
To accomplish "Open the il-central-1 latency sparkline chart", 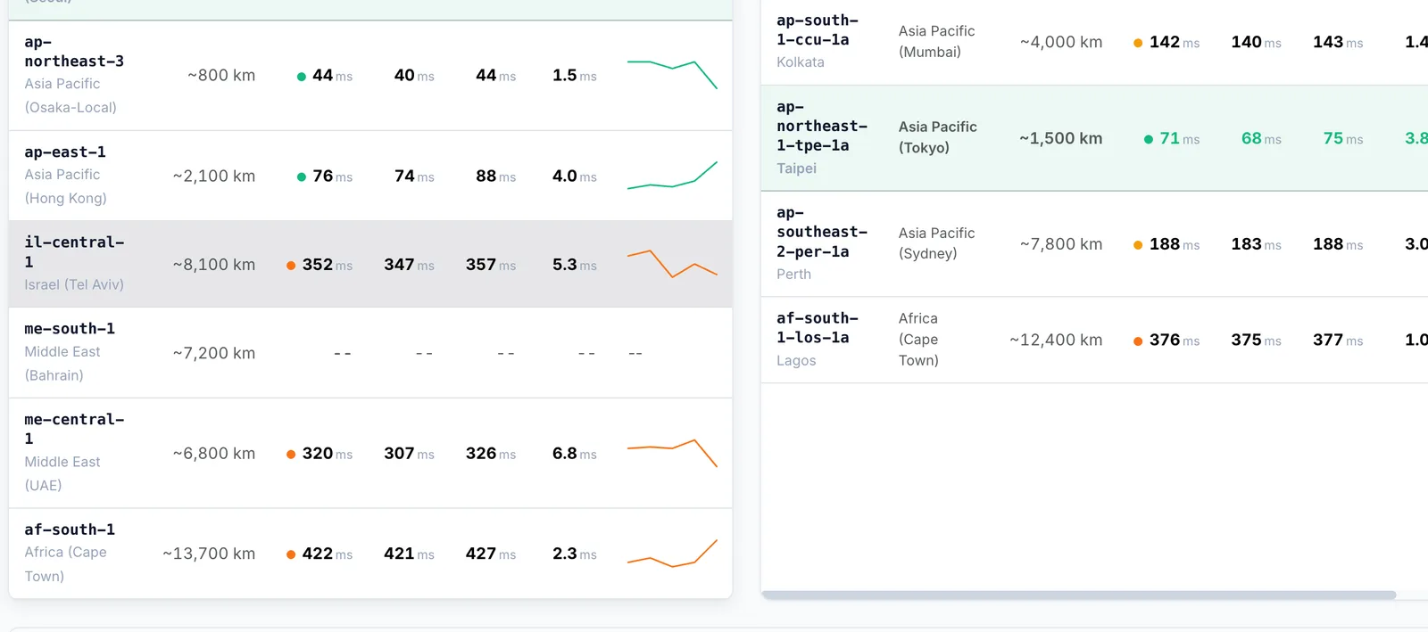I will pos(672,264).
